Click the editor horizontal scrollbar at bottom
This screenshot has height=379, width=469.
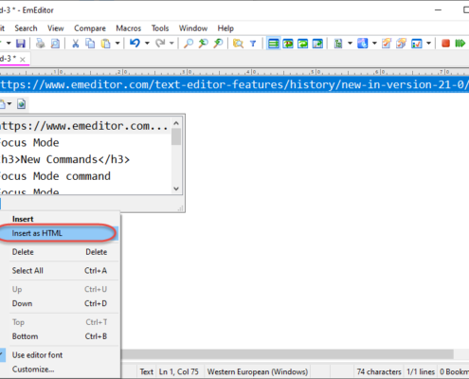pyautogui.click(x=287, y=354)
